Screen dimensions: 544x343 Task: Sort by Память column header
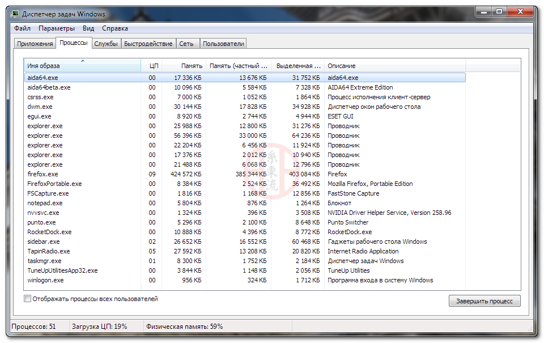[184, 66]
